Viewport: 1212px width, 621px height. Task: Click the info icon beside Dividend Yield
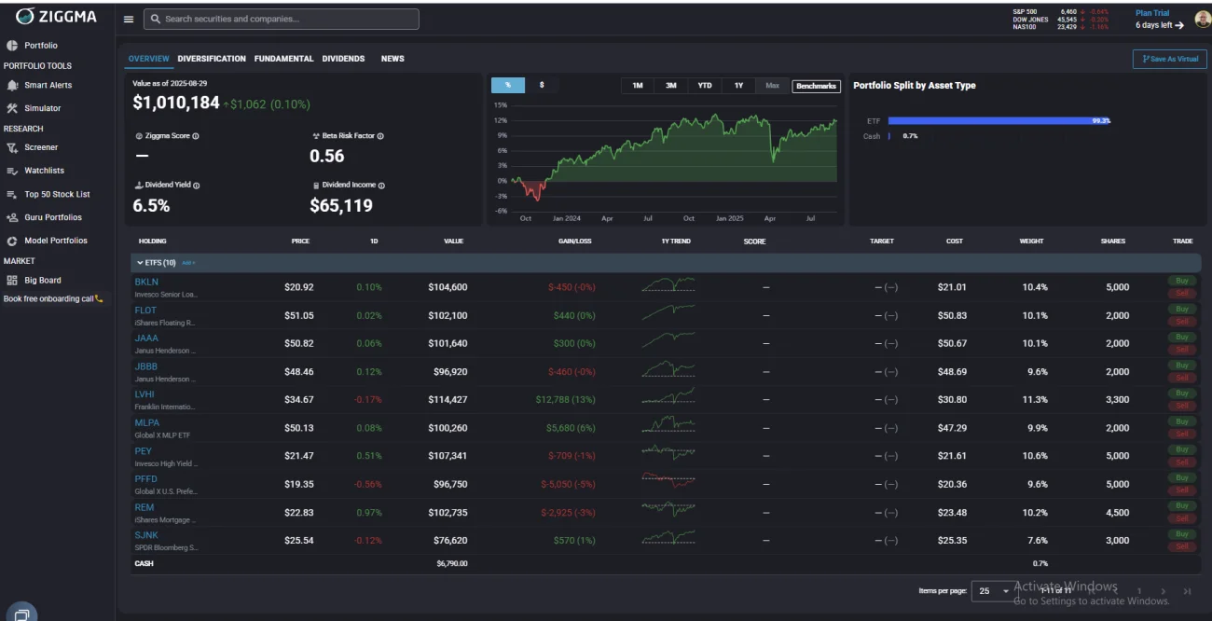click(196, 186)
